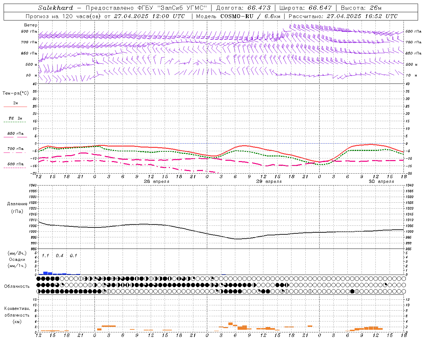
Task: Click the '28 апреля' date label
Action: [x=156, y=182]
